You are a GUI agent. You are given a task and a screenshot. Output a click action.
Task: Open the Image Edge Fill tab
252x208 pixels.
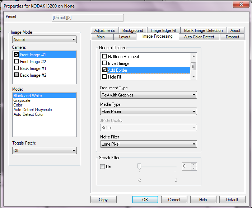pyautogui.click(x=163, y=30)
